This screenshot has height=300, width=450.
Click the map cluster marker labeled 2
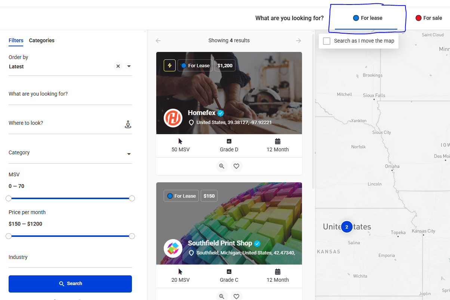(346, 227)
